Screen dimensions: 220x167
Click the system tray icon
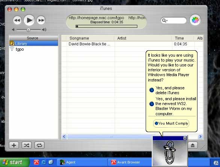pyautogui.click(x=216, y=162)
